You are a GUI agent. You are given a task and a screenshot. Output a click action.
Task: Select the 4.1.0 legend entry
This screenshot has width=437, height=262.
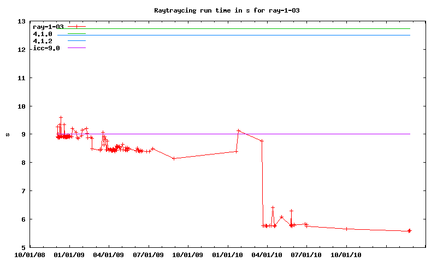tap(43, 34)
